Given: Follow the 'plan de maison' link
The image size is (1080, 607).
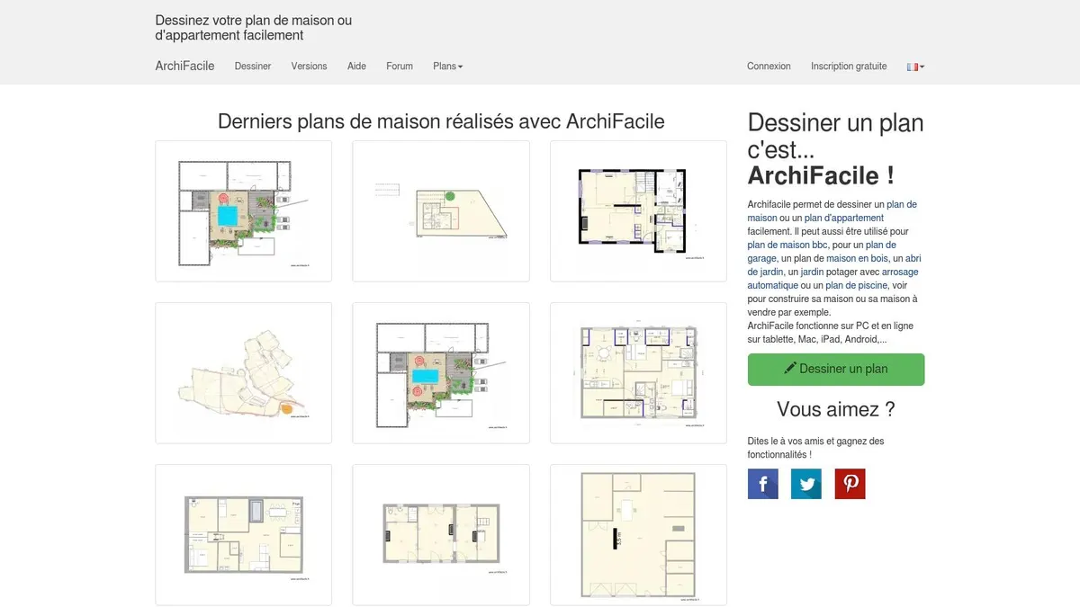Looking at the screenshot, I should click(832, 210).
